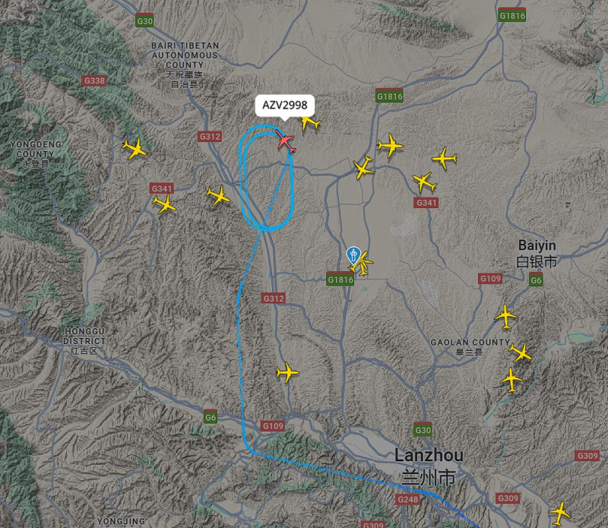Click the easternmost yellow plane north of G341

click(445, 158)
